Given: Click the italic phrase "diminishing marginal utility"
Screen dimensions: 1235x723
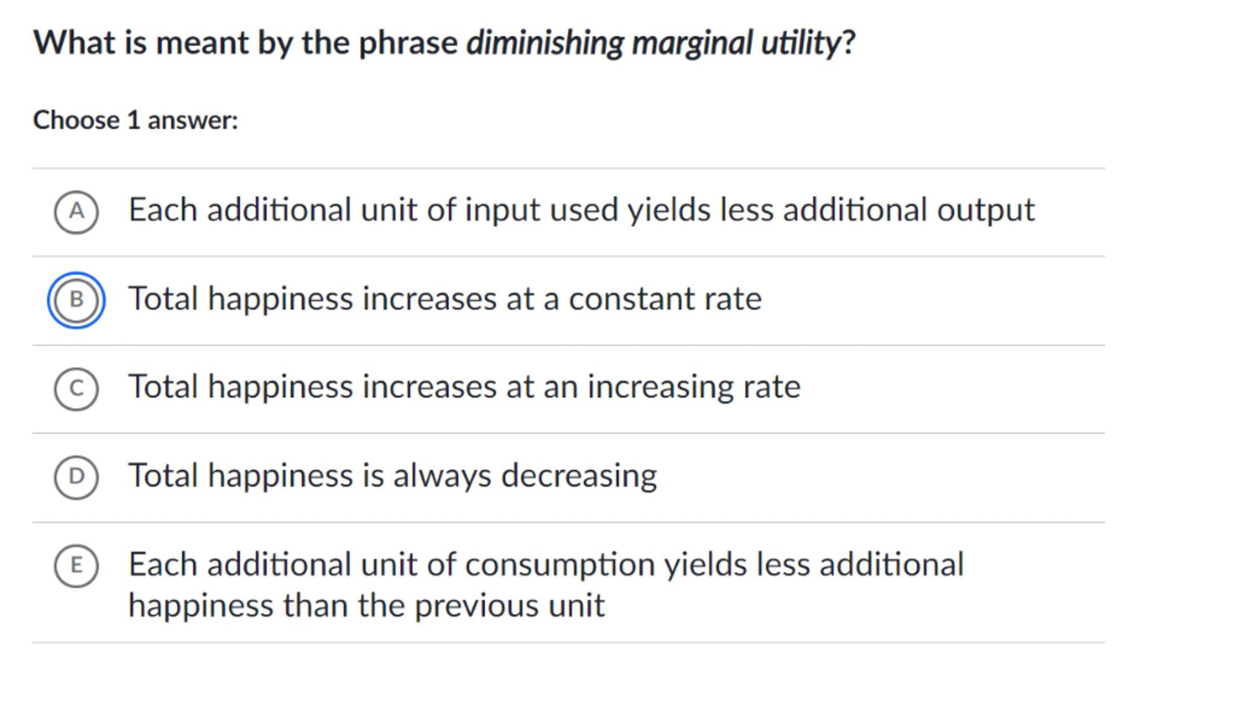Looking at the screenshot, I should pos(654,43).
